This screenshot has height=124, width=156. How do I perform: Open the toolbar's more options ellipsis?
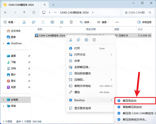click(117, 22)
